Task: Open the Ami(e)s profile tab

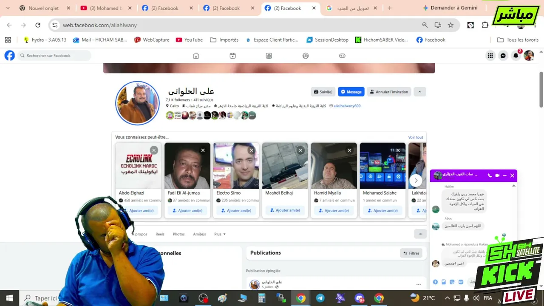Action: pos(199,234)
